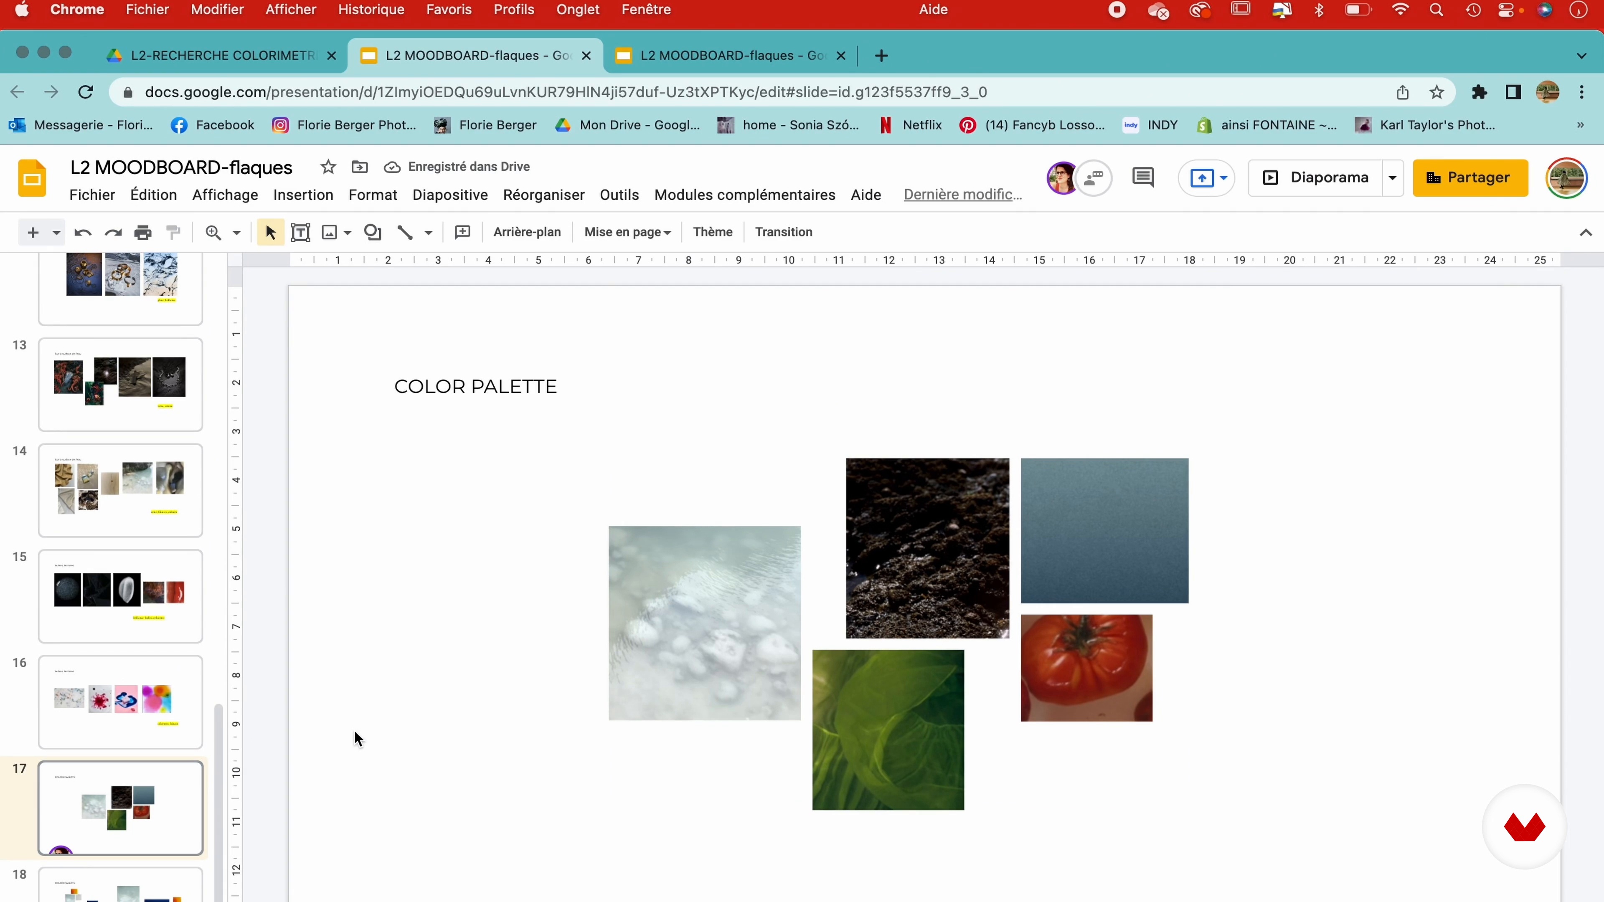Click the redo arrow in toolbar
This screenshot has width=1604, height=902.
tap(113, 232)
